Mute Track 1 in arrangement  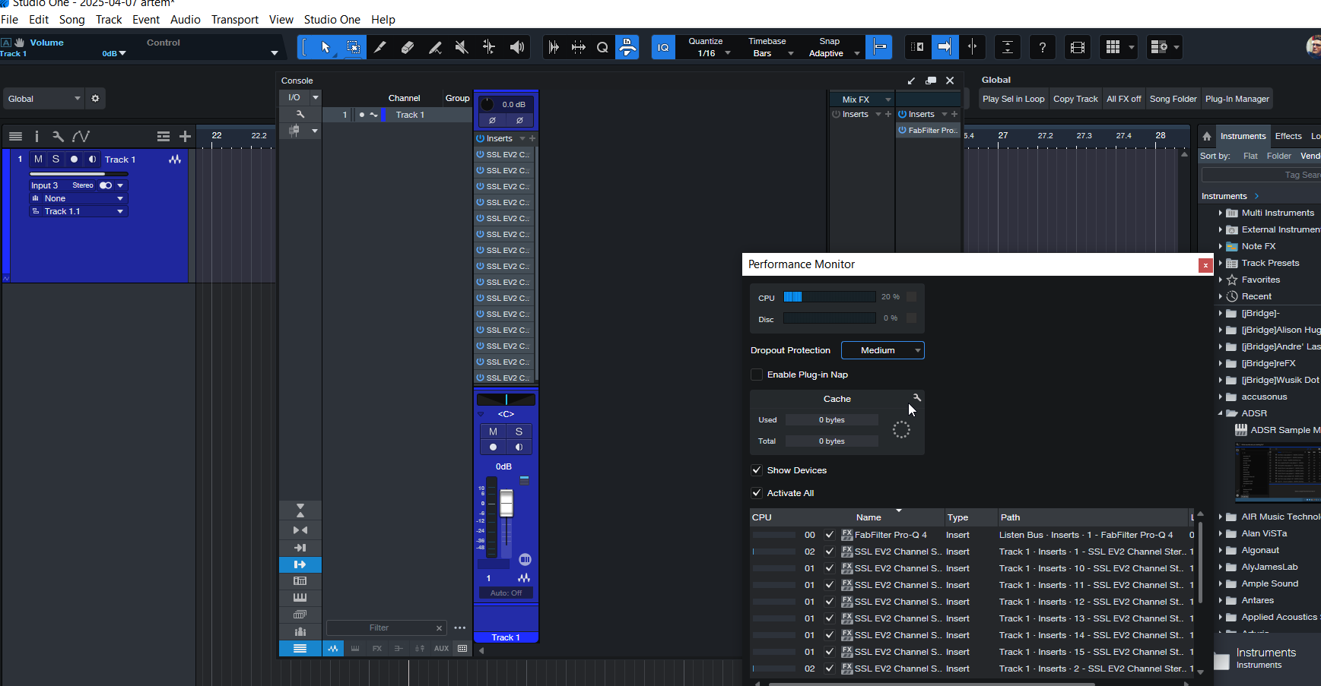[x=38, y=160]
